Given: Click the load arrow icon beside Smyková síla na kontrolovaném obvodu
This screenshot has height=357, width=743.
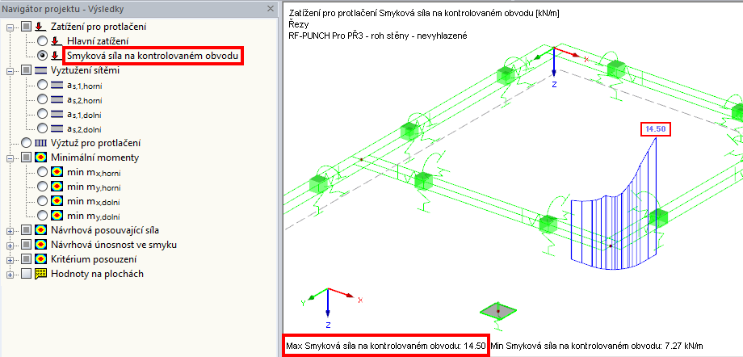Looking at the screenshot, I should pyautogui.click(x=57, y=56).
